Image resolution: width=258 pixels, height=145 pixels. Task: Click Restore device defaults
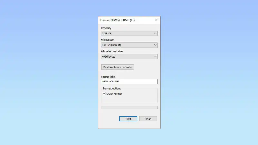point(117,67)
